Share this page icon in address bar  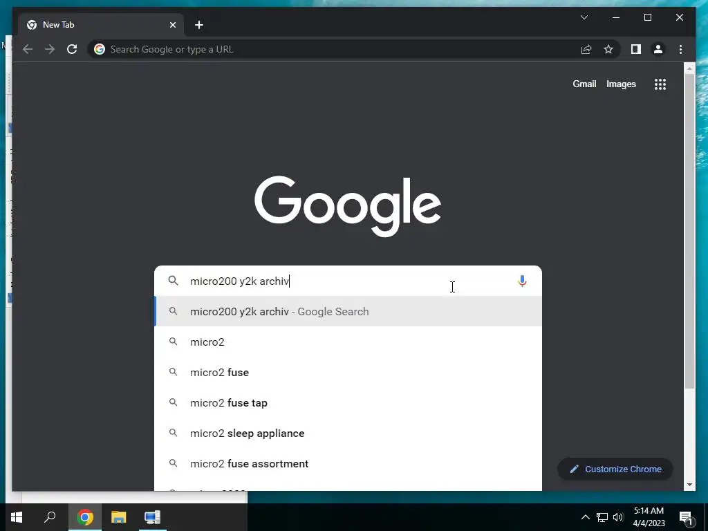pos(586,49)
